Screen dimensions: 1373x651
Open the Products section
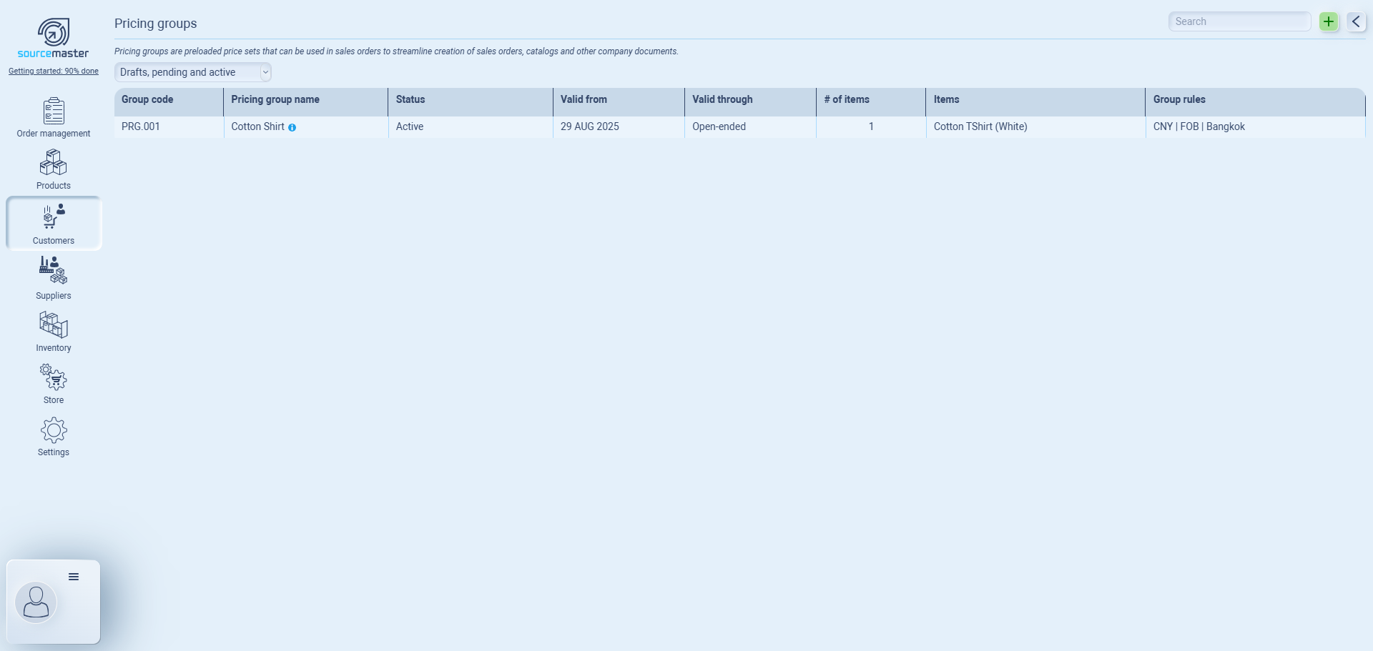tap(54, 170)
